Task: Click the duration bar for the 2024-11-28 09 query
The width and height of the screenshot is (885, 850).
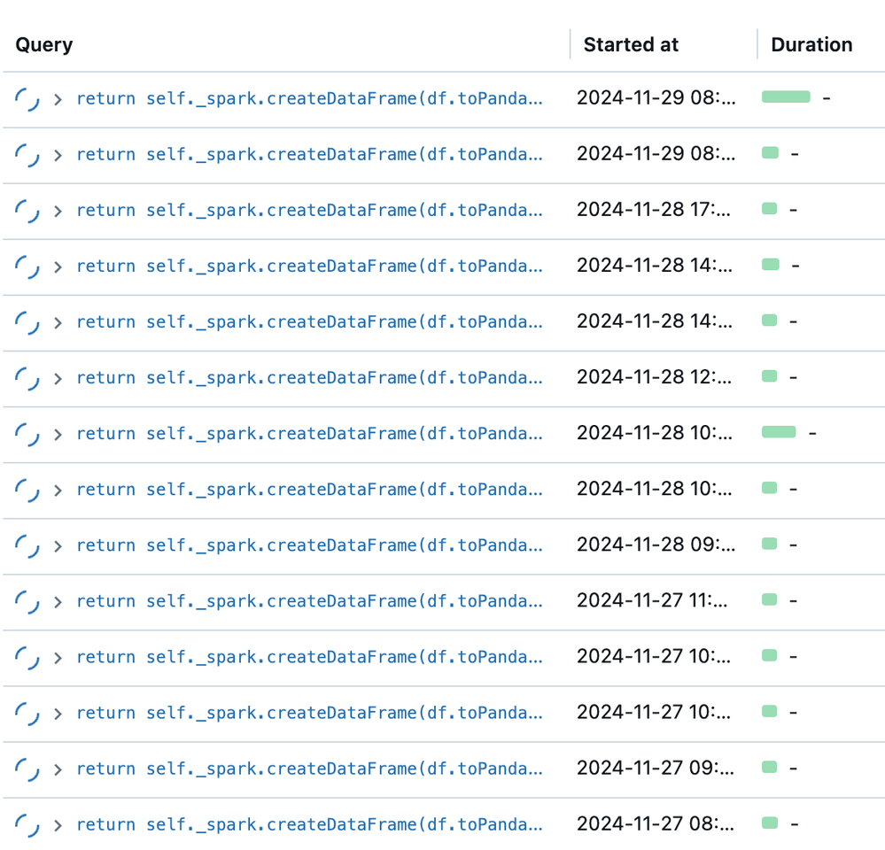Action: coord(769,544)
